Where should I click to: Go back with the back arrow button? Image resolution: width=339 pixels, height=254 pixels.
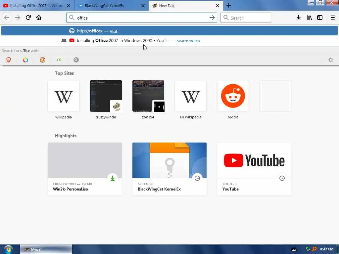[7, 18]
